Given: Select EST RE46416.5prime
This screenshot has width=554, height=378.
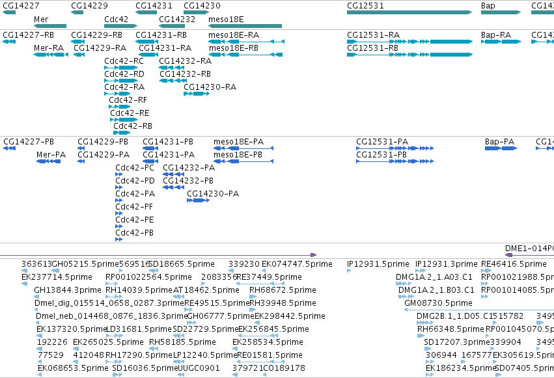Looking at the screenshot, I should 514,264.
